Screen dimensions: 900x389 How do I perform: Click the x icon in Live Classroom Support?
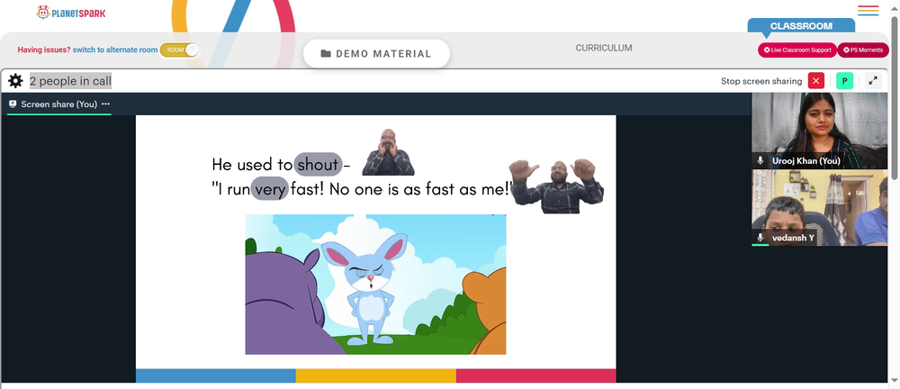(767, 50)
